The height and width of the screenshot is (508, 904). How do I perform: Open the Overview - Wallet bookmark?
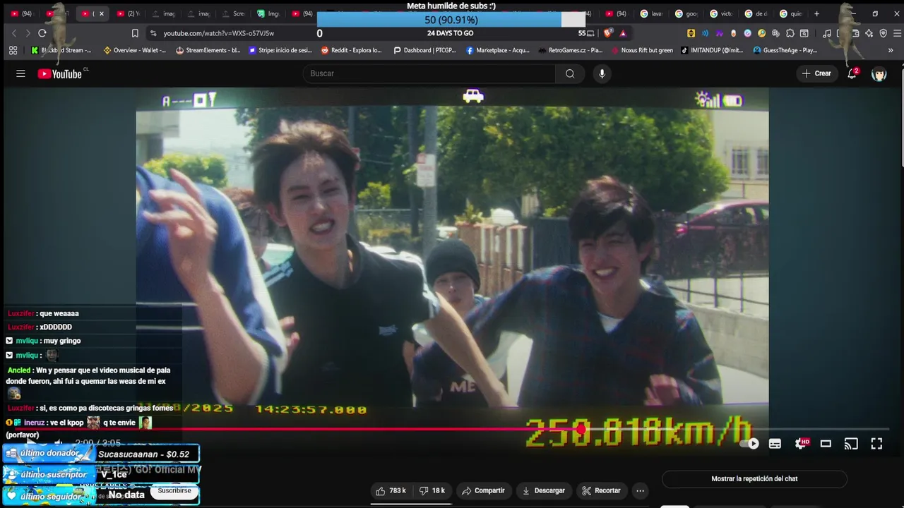click(135, 50)
